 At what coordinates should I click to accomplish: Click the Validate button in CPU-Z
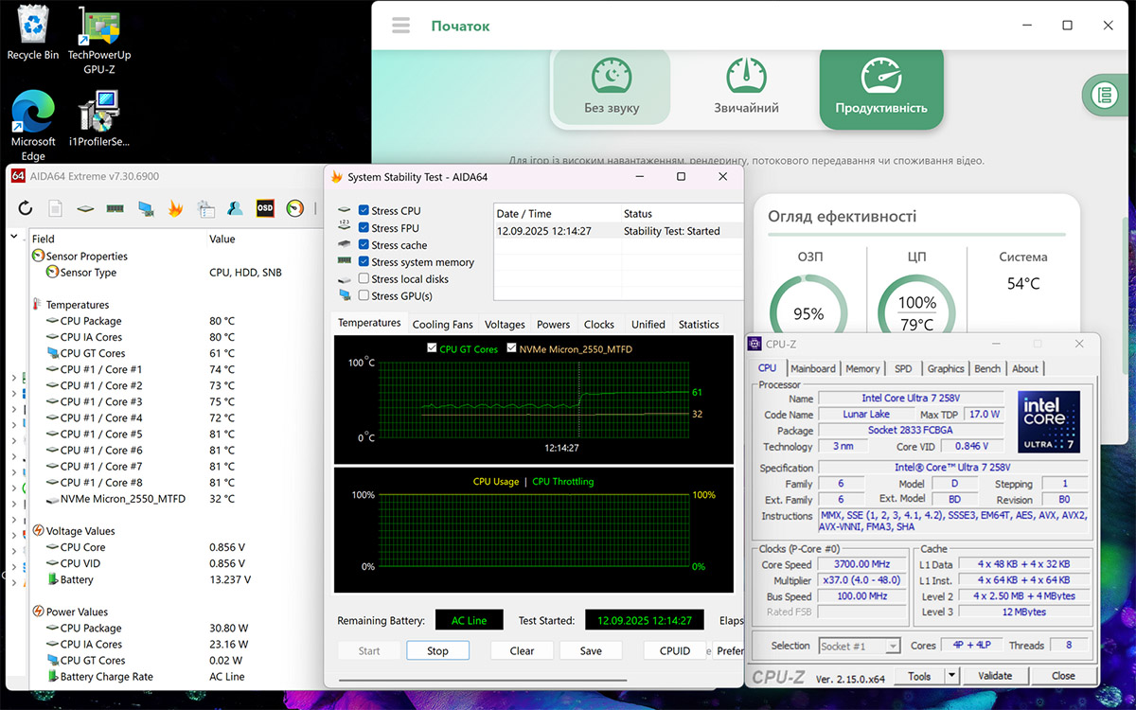pos(995,676)
